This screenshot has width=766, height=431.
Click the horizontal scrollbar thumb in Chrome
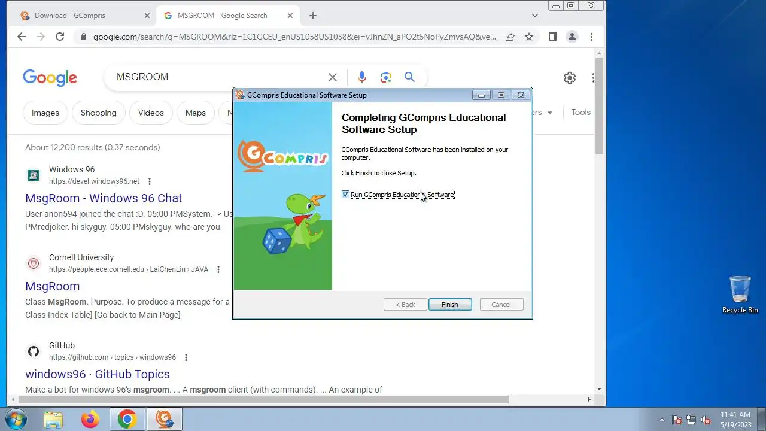264,399
